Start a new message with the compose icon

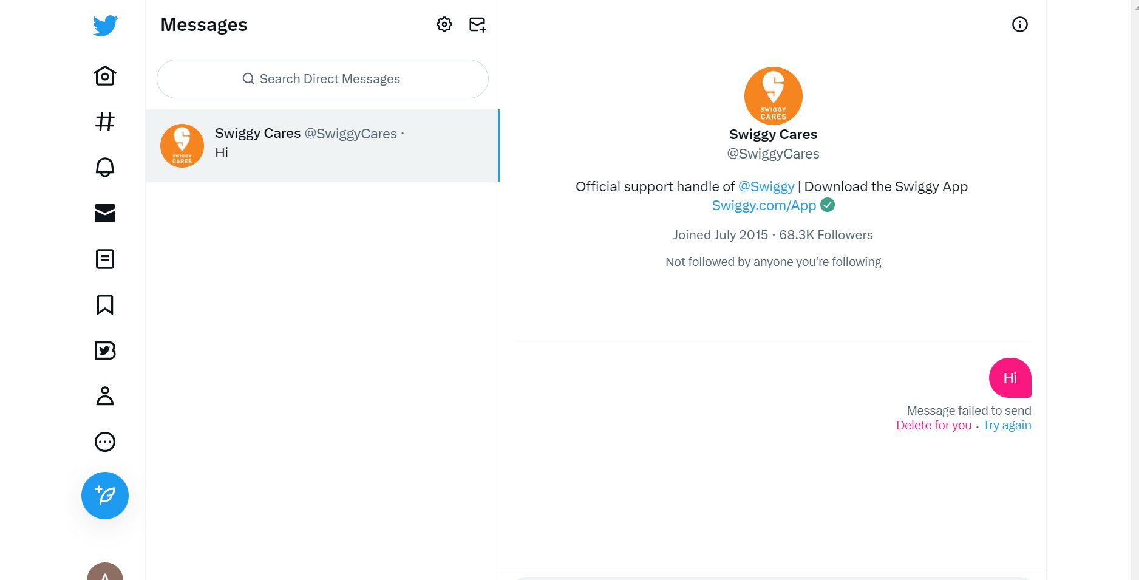click(x=477, y=24)
